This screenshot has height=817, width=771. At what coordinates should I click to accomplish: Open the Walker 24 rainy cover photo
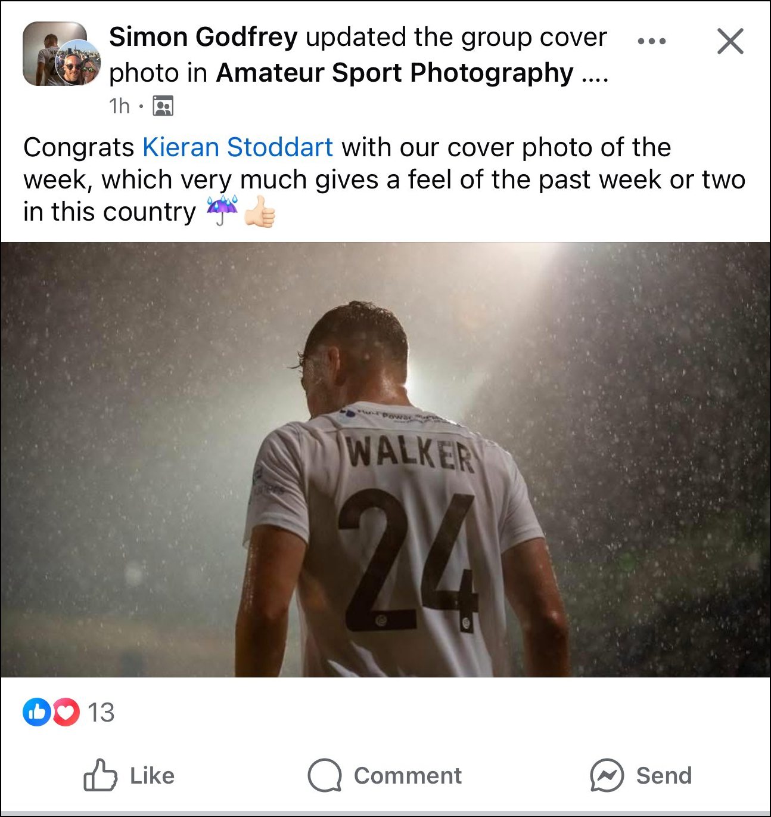click(385, 459)
